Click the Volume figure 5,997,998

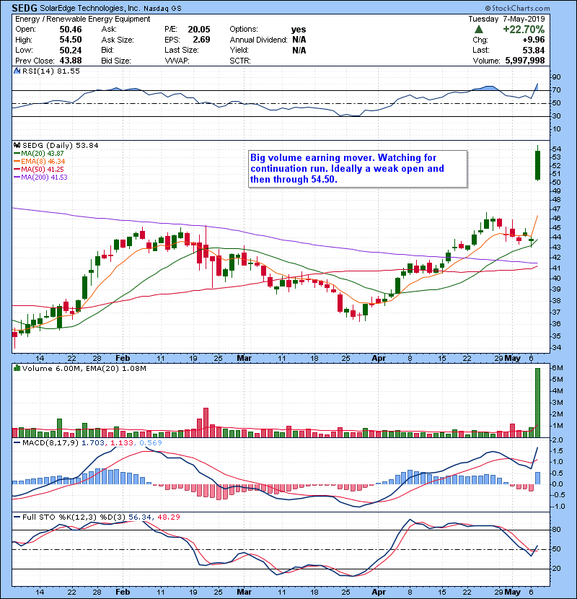click(524, 61)
